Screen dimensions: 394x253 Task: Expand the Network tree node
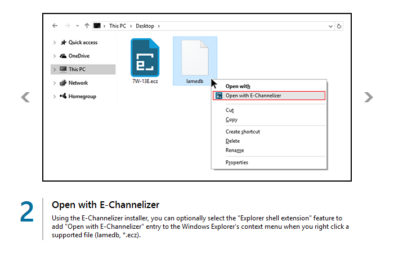[54, 83]
